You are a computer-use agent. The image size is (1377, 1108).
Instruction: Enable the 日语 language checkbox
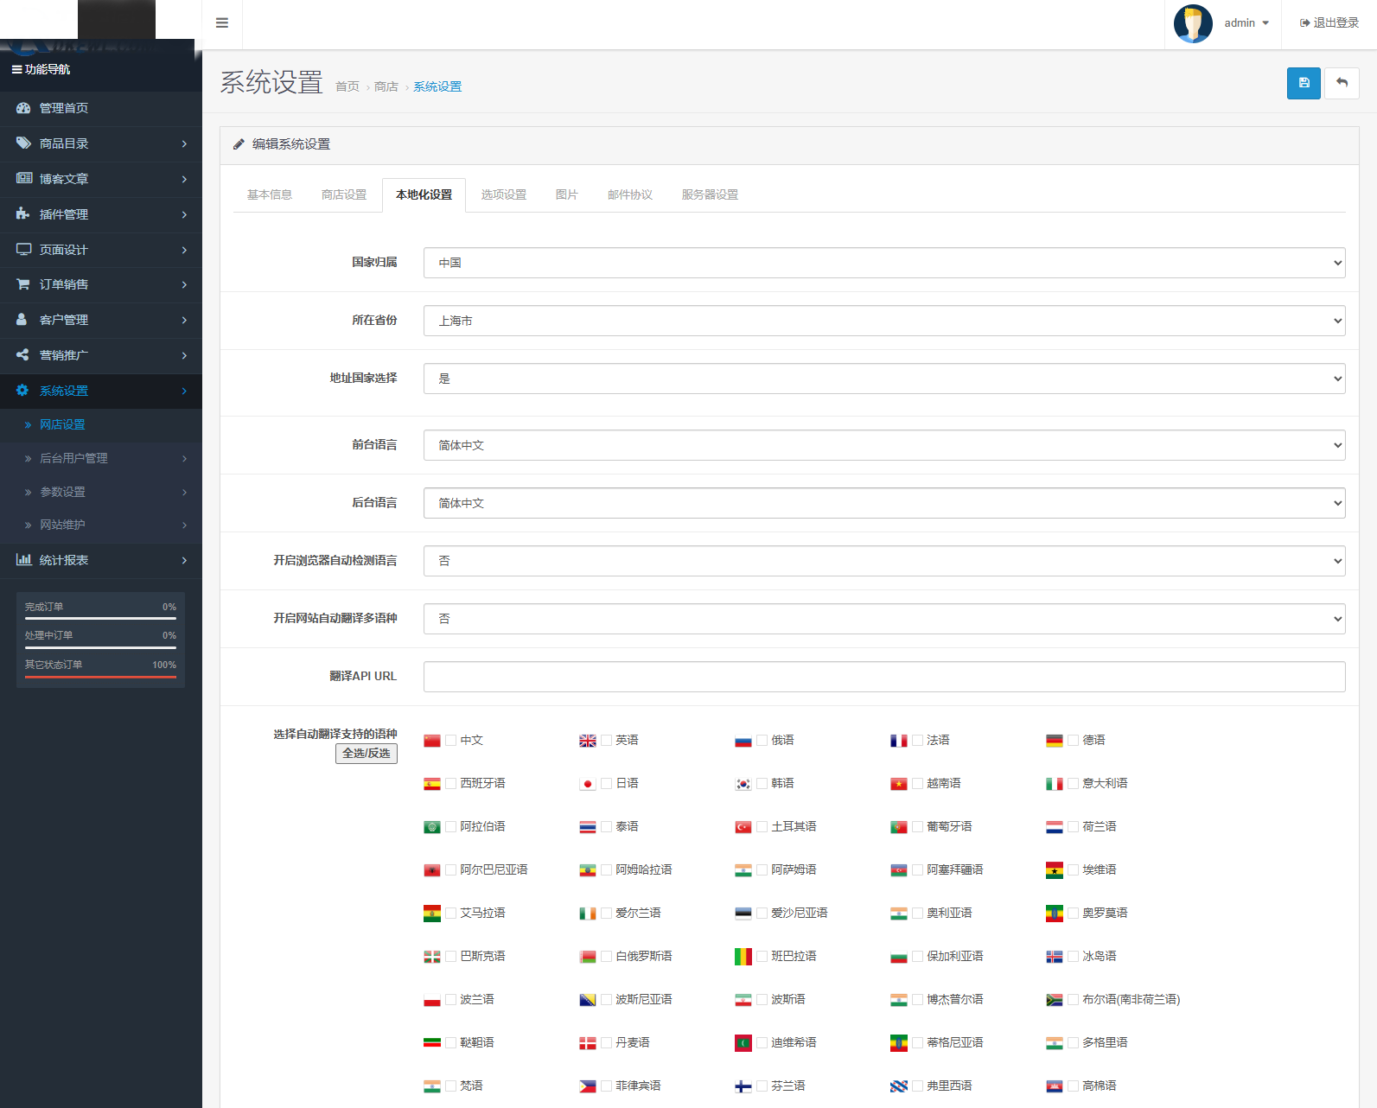(607, 784)
